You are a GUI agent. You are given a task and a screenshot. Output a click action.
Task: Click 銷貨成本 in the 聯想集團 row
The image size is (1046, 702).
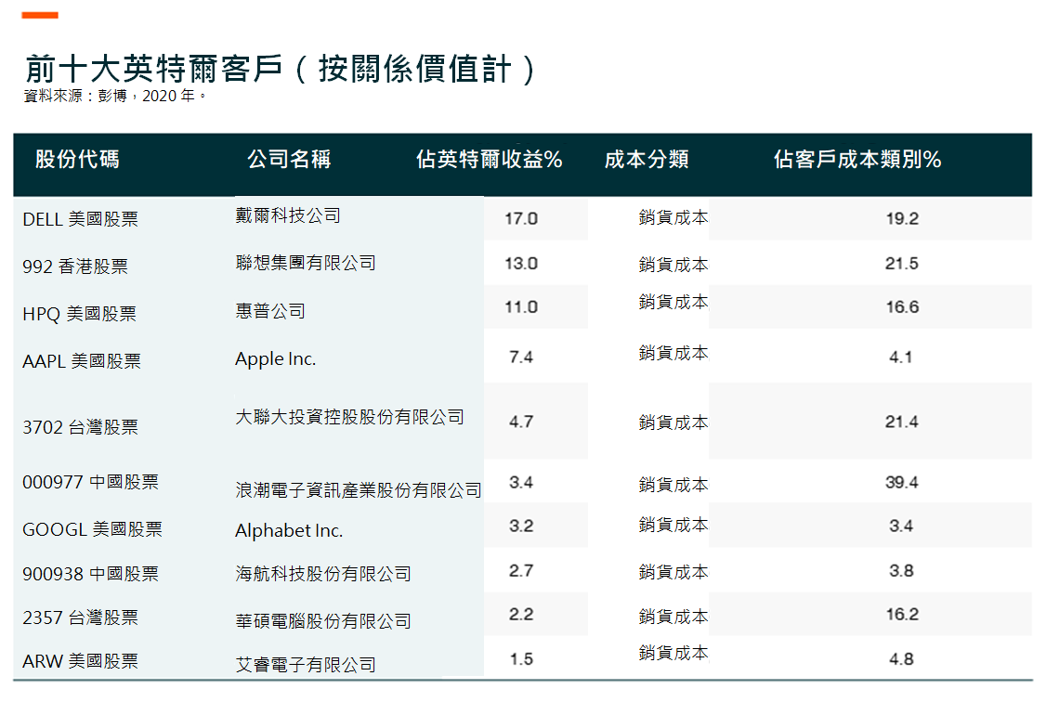[x=673, y=265]
